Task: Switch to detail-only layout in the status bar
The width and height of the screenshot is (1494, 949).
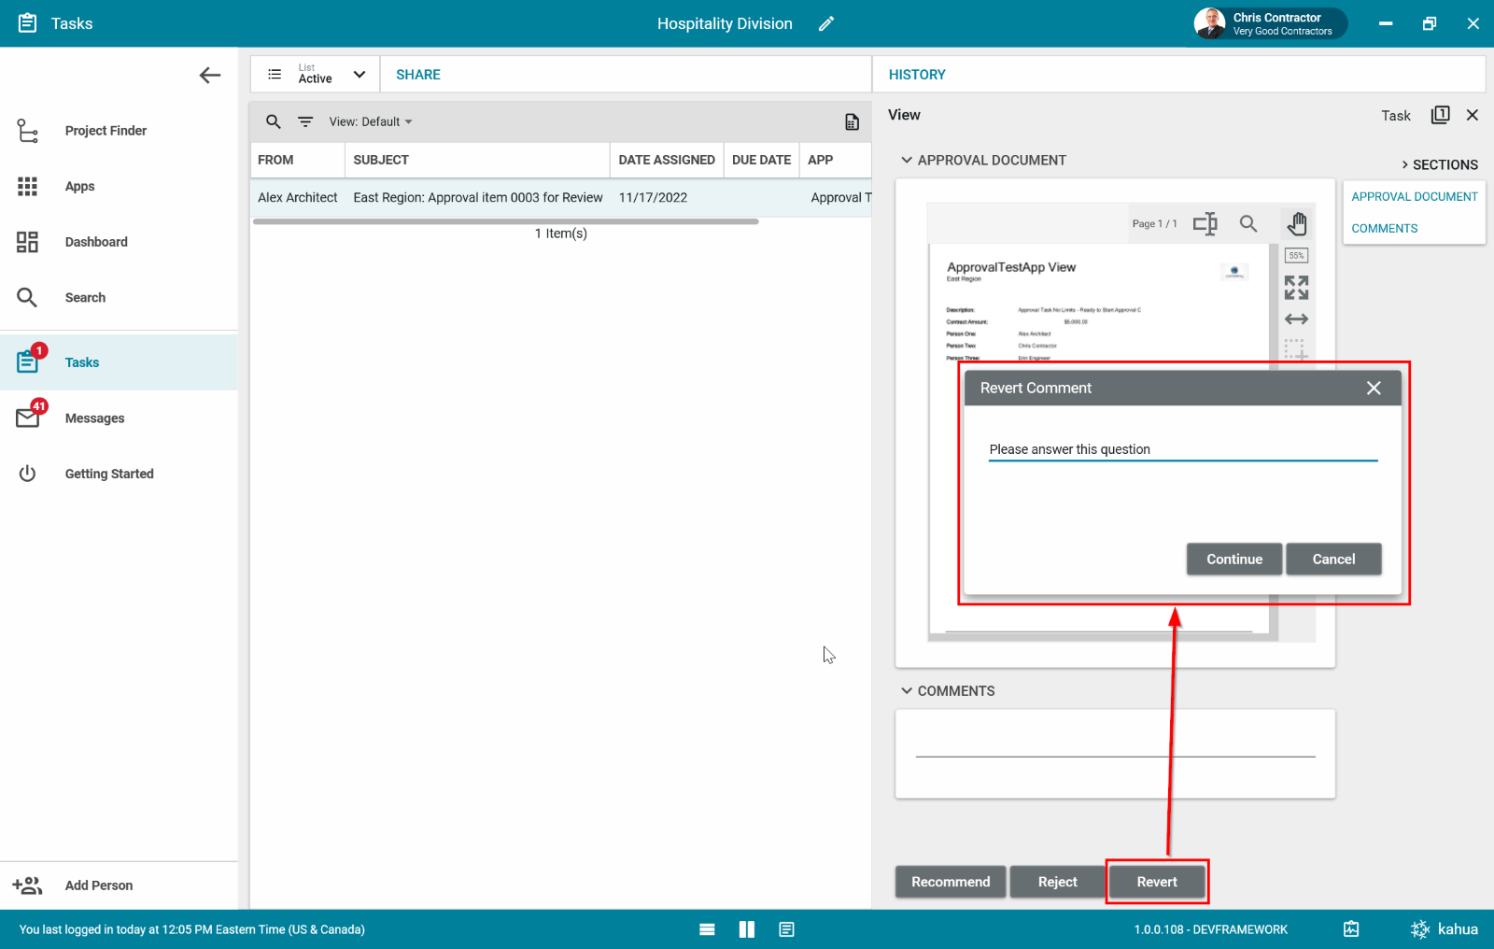Action: pyautogui.click(x=787, y=929)
